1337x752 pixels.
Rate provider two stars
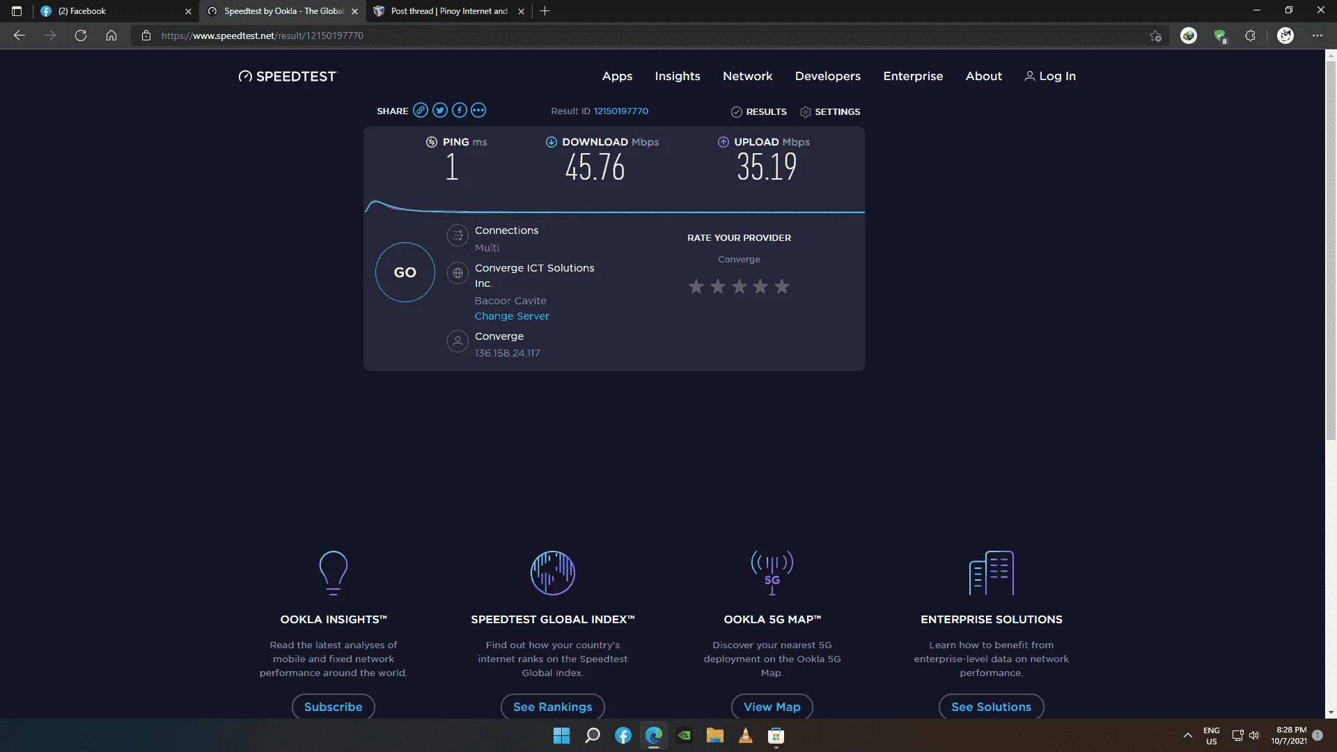point(717,286)
